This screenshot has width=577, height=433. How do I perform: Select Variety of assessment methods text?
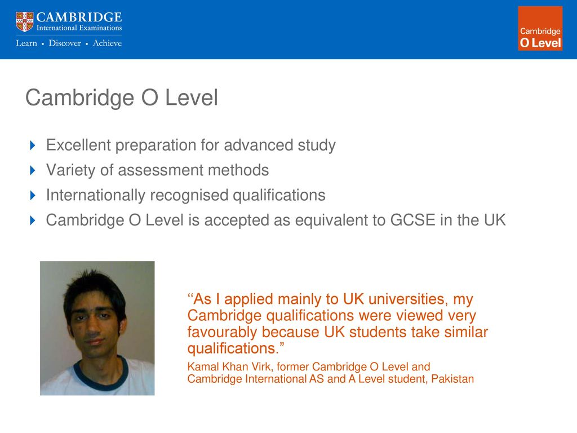[x=158, y=170]
